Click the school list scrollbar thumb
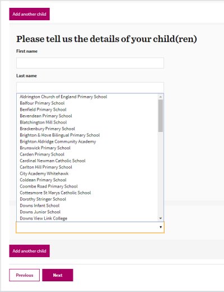The image size is (224, 292). 161,116
